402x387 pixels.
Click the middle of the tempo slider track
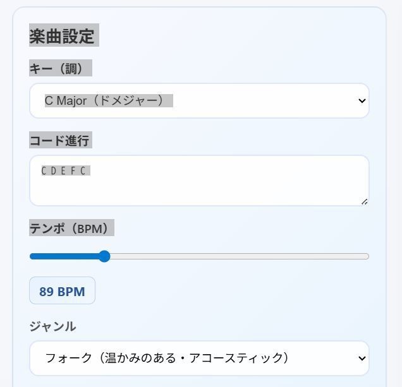[199, 256]
